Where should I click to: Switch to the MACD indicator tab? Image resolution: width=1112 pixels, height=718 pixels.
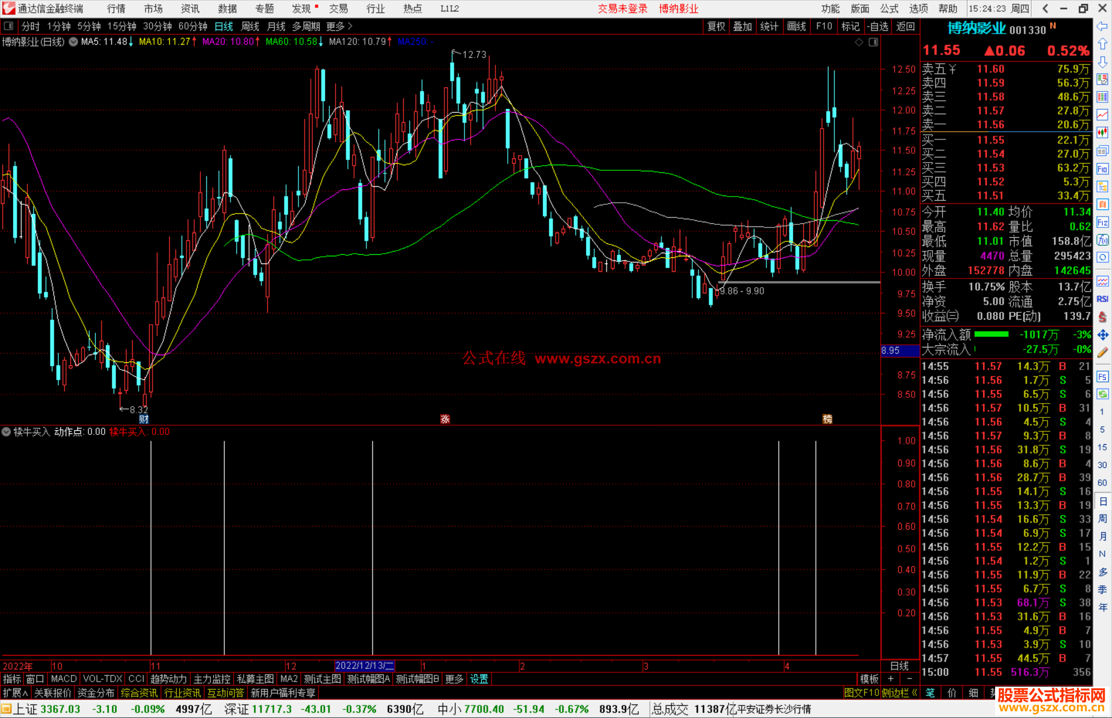pos(64,679)
